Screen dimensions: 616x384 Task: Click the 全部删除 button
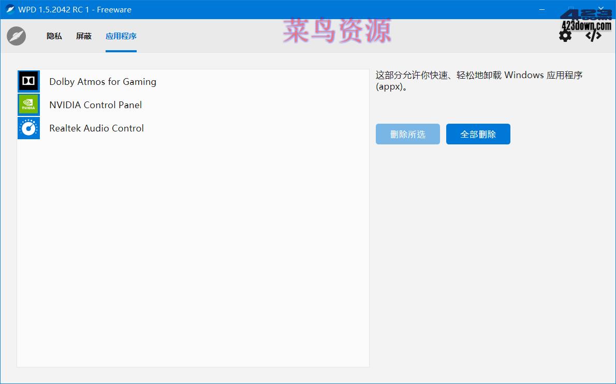pos(478,134)
